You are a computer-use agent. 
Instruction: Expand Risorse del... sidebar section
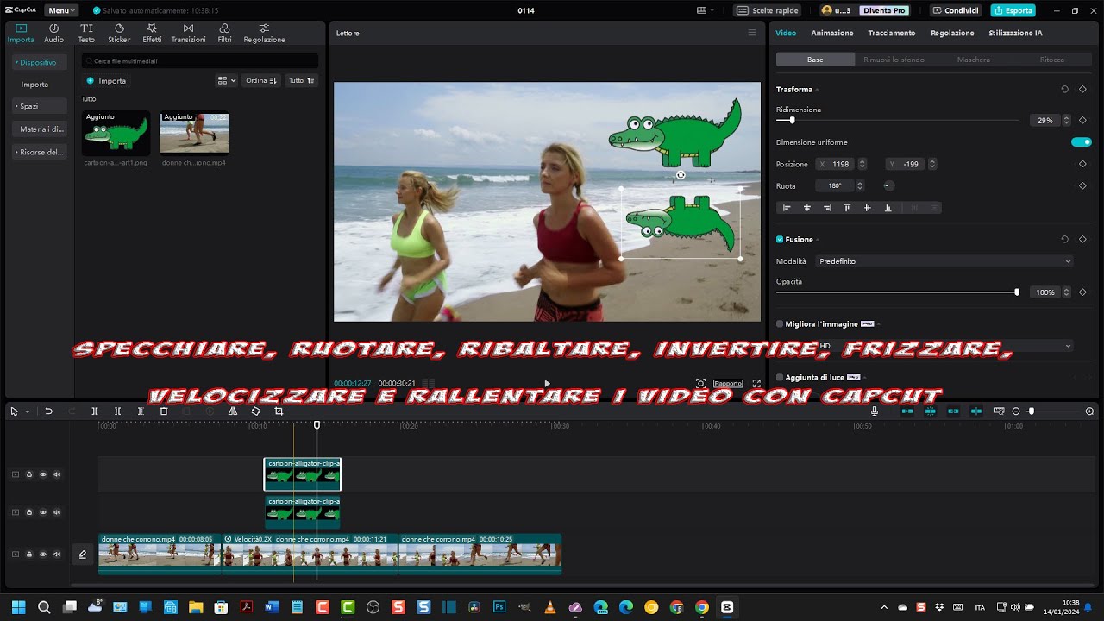pyautogui.click(x=40, y=152)
